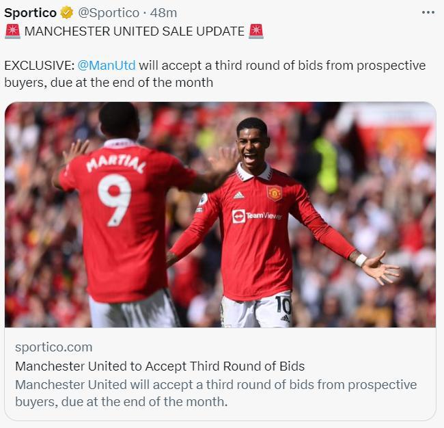
Task: Click the left siren emoji before the headline
Action: (x=12, y=31)
